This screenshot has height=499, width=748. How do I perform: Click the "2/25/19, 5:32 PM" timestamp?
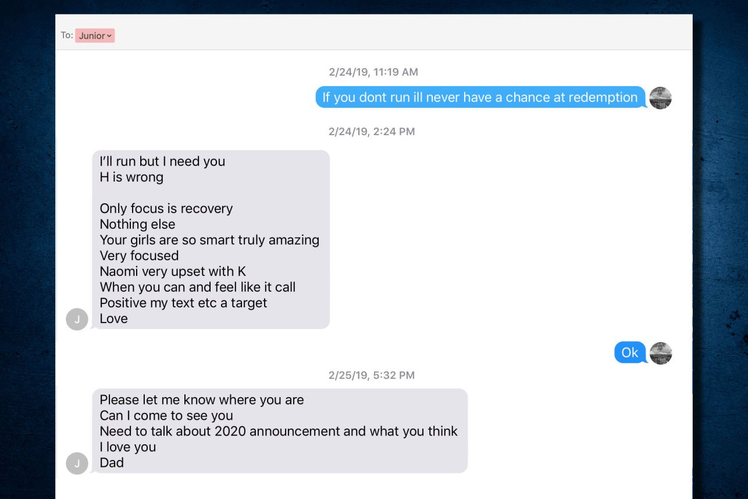tap(371, 375)
